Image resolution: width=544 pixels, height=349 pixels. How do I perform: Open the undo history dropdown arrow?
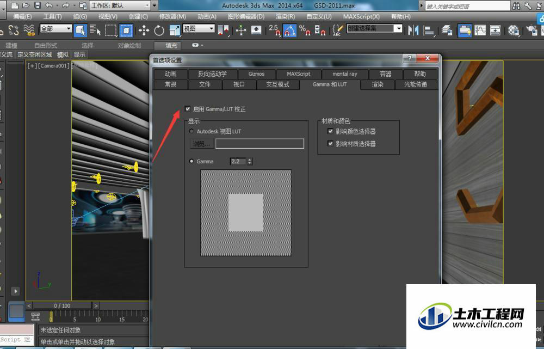click(56, 5)
